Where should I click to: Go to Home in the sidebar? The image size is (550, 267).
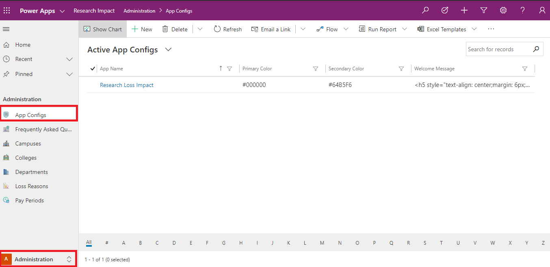tap(39, 45)
